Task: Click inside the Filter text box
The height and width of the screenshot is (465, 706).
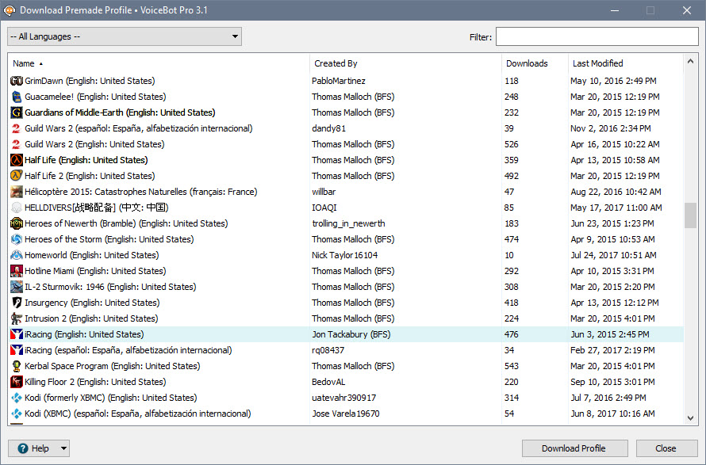Action: (597, 36)
